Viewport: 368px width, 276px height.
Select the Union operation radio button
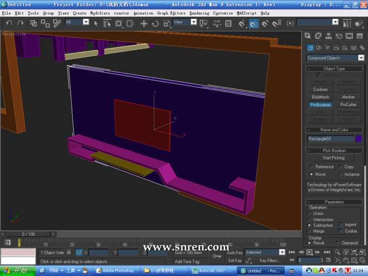tap(310, 214)
